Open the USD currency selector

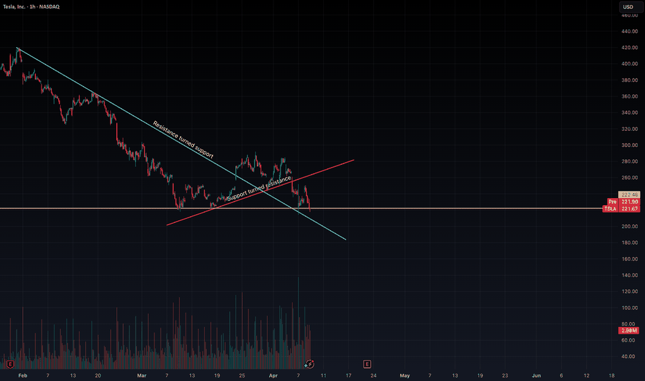tap(630, 7)
